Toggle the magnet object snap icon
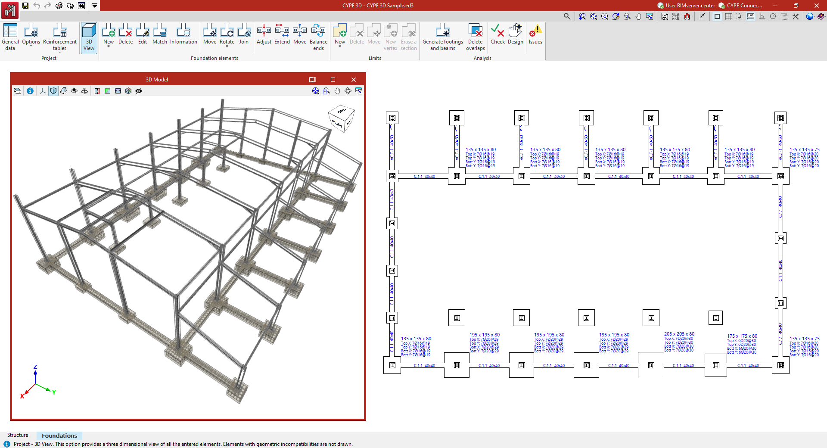 687,16
